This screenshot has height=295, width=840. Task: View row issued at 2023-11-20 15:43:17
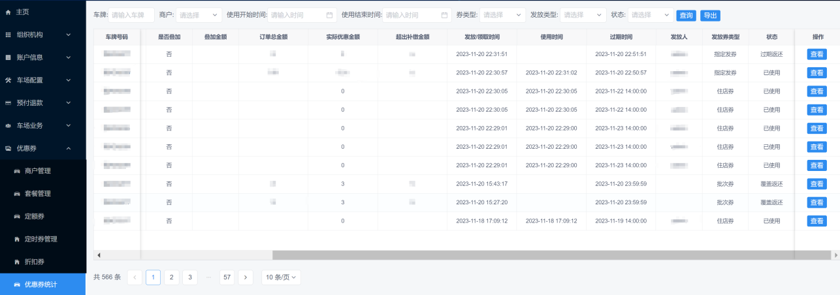click(x=816, y=184)
